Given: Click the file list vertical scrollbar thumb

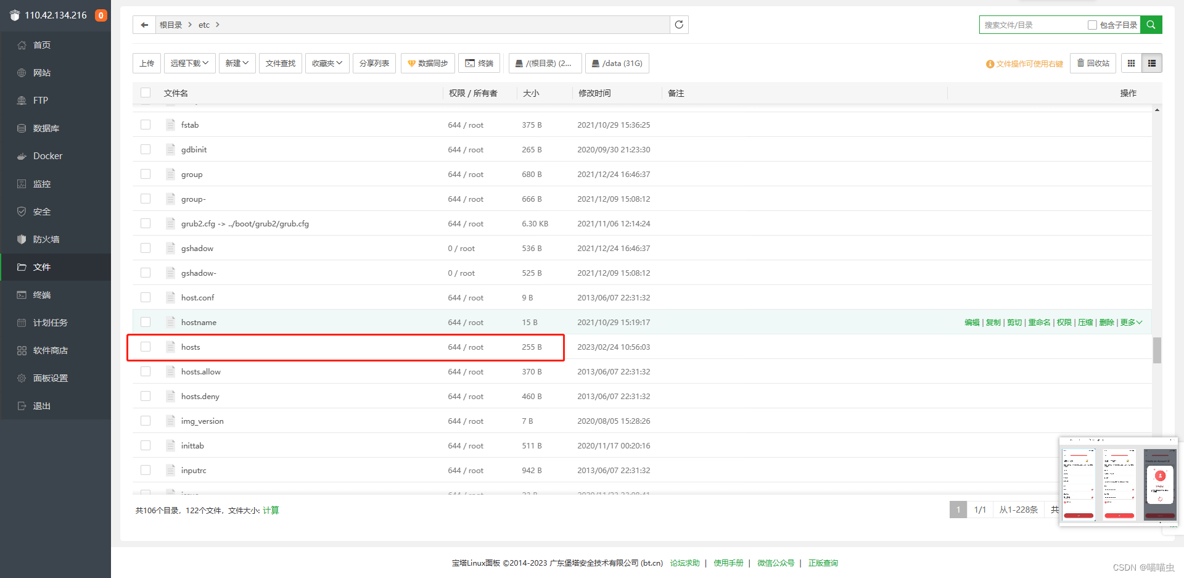Looking at the screenshot, I should pos(1157,350).
